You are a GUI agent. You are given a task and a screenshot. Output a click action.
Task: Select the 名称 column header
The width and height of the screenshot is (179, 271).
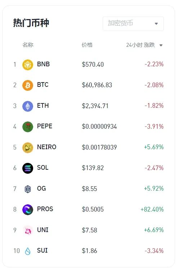click(x=28, y=45)
